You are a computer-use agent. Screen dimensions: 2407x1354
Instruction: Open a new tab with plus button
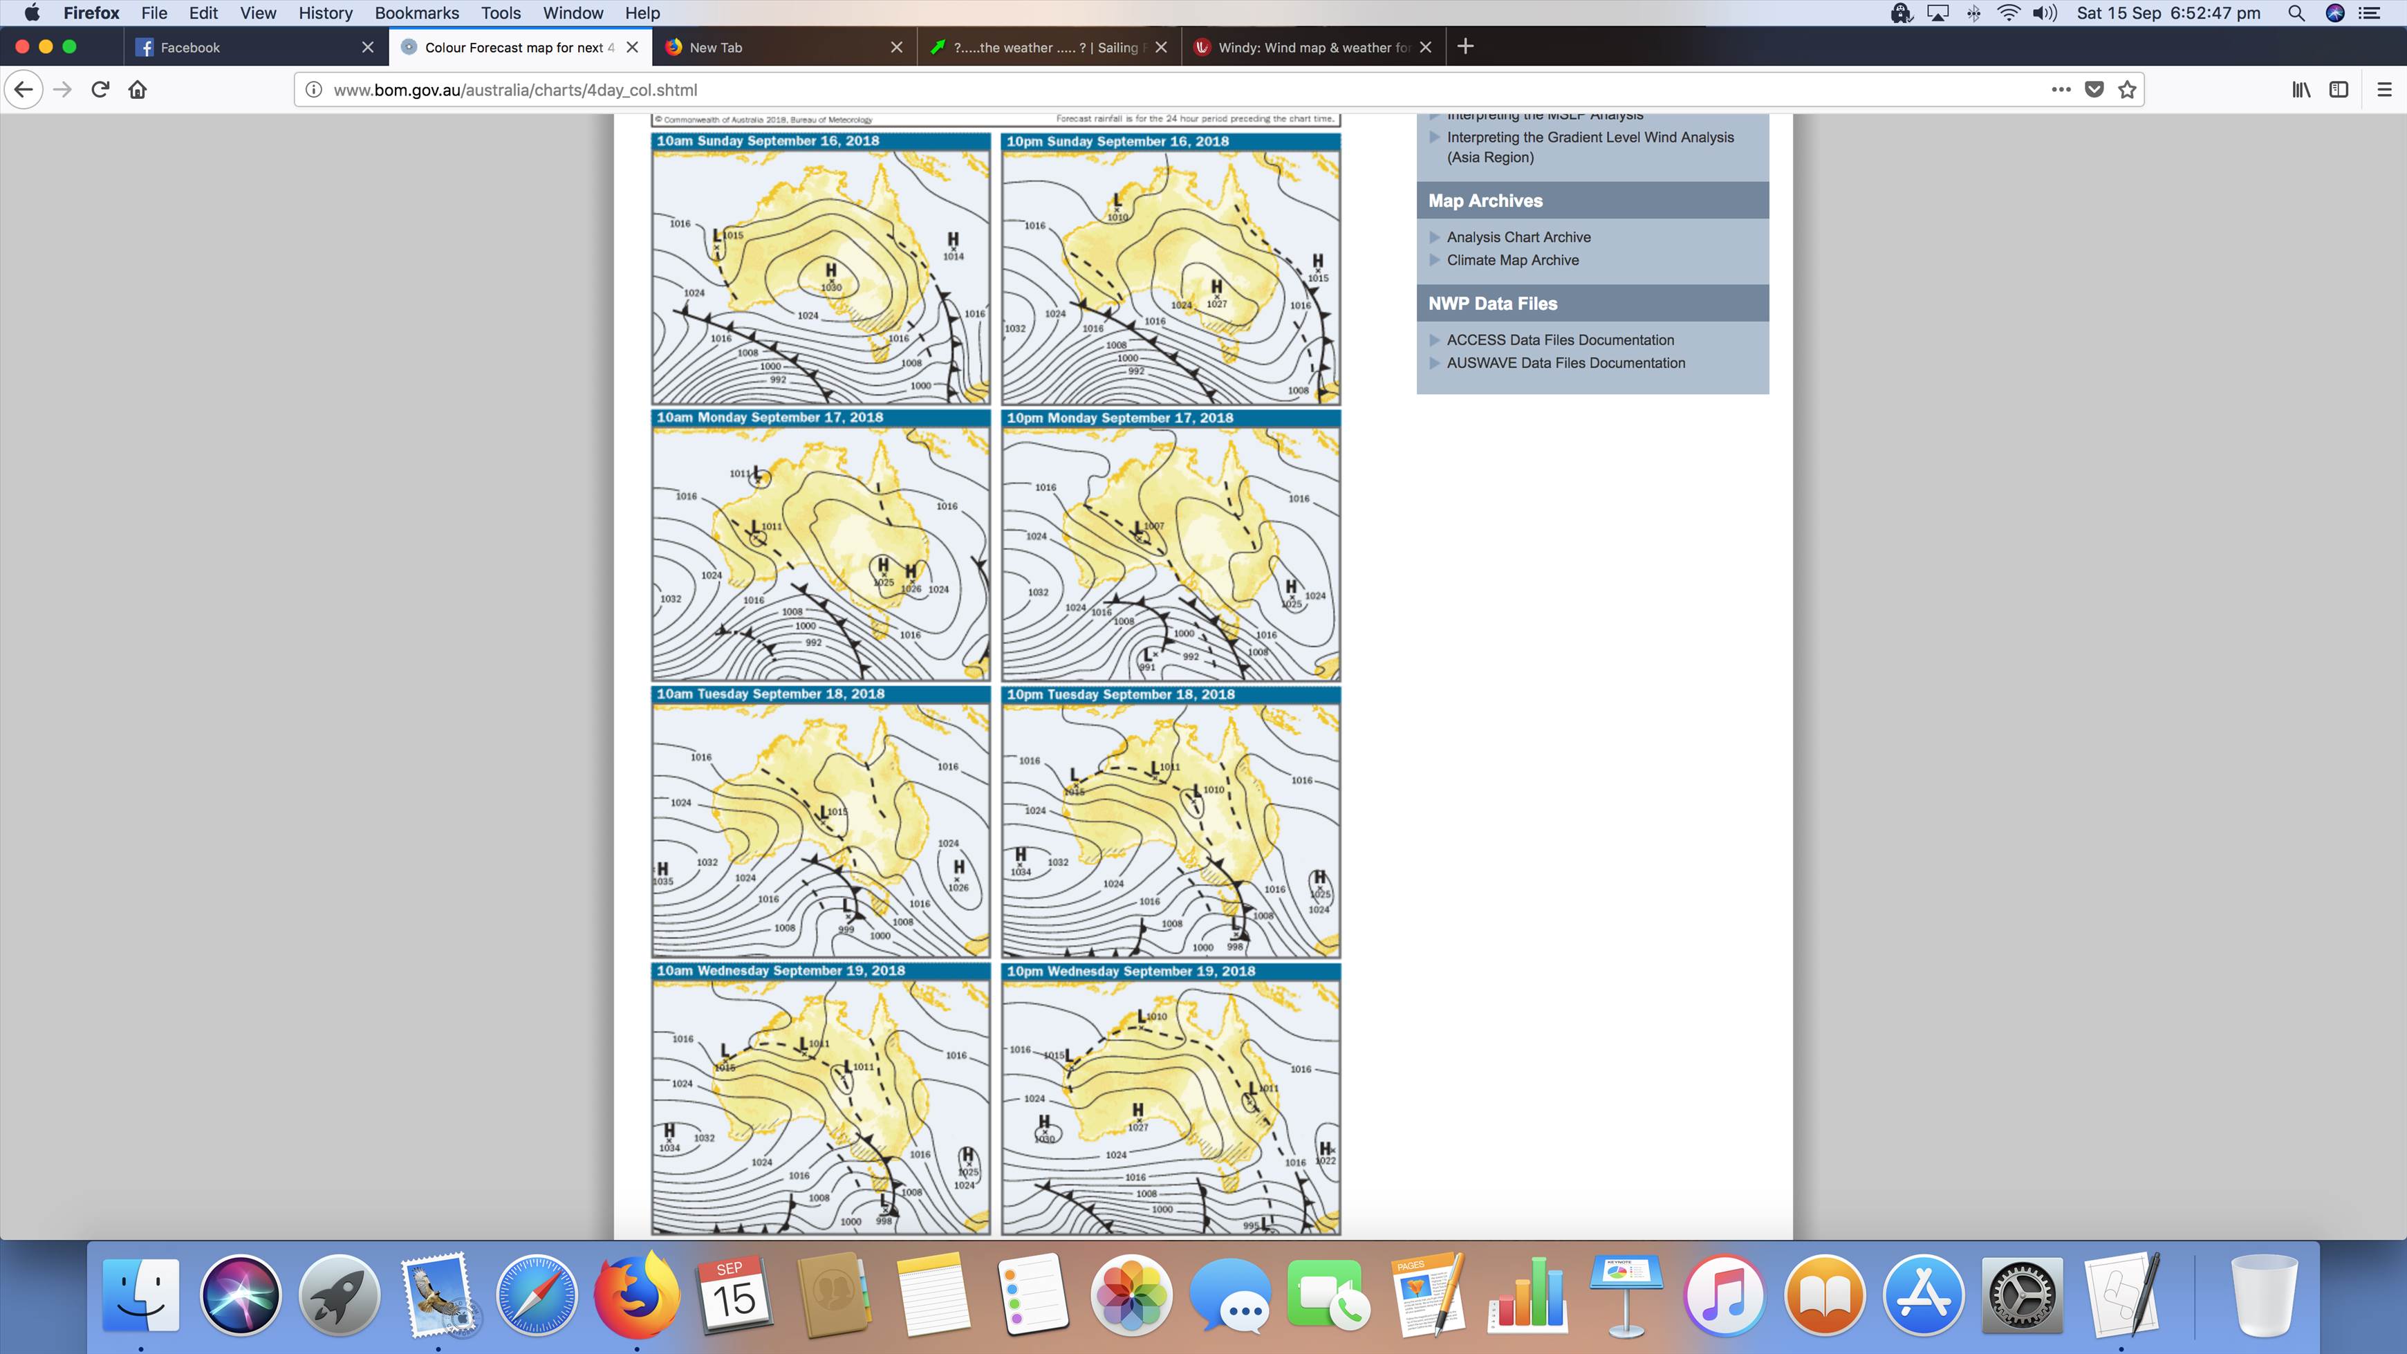[x=1465, y=47]
